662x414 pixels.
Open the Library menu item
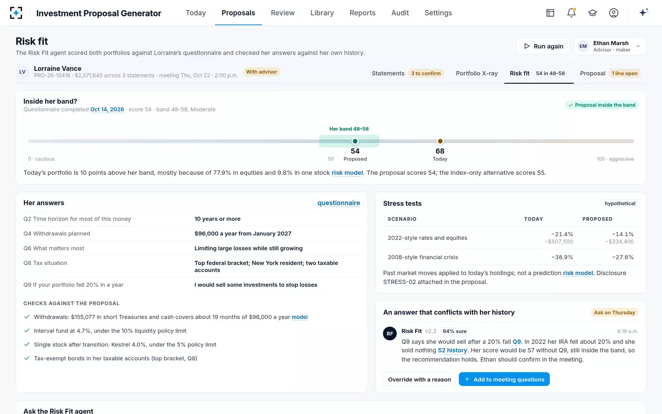(x=322, y=13)
